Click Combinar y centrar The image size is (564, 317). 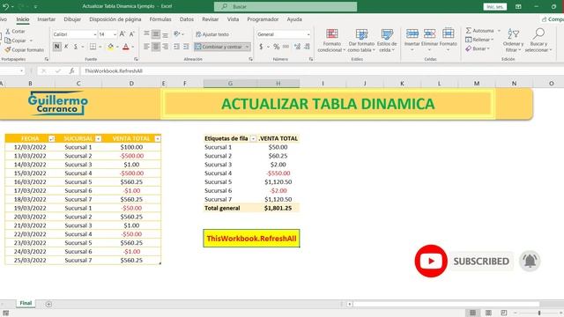(219, 47)
